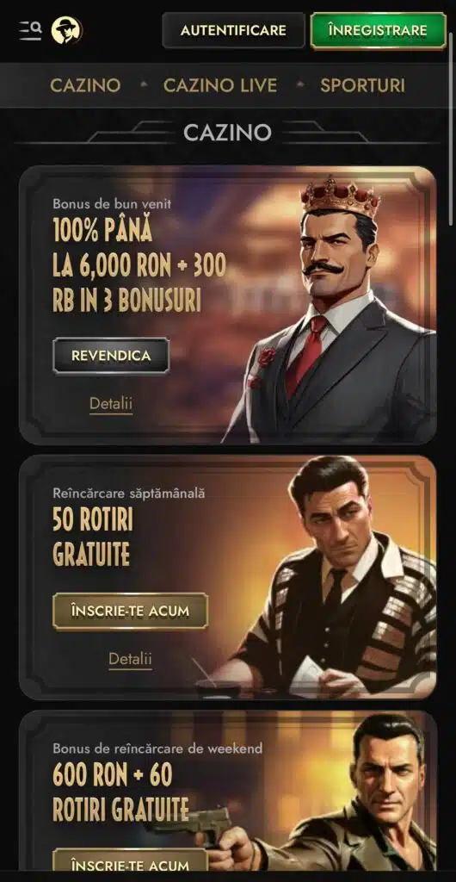
Task: Click Înscrie-te Acum for weekly reload
Action: tap(130, 611)
